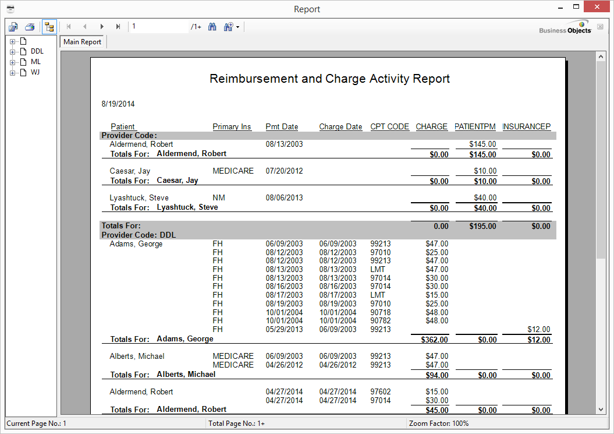Select the ML group in tree

tap(36, 62)
